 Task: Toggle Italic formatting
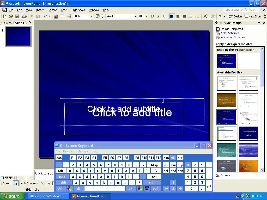(x=158, y=16)
